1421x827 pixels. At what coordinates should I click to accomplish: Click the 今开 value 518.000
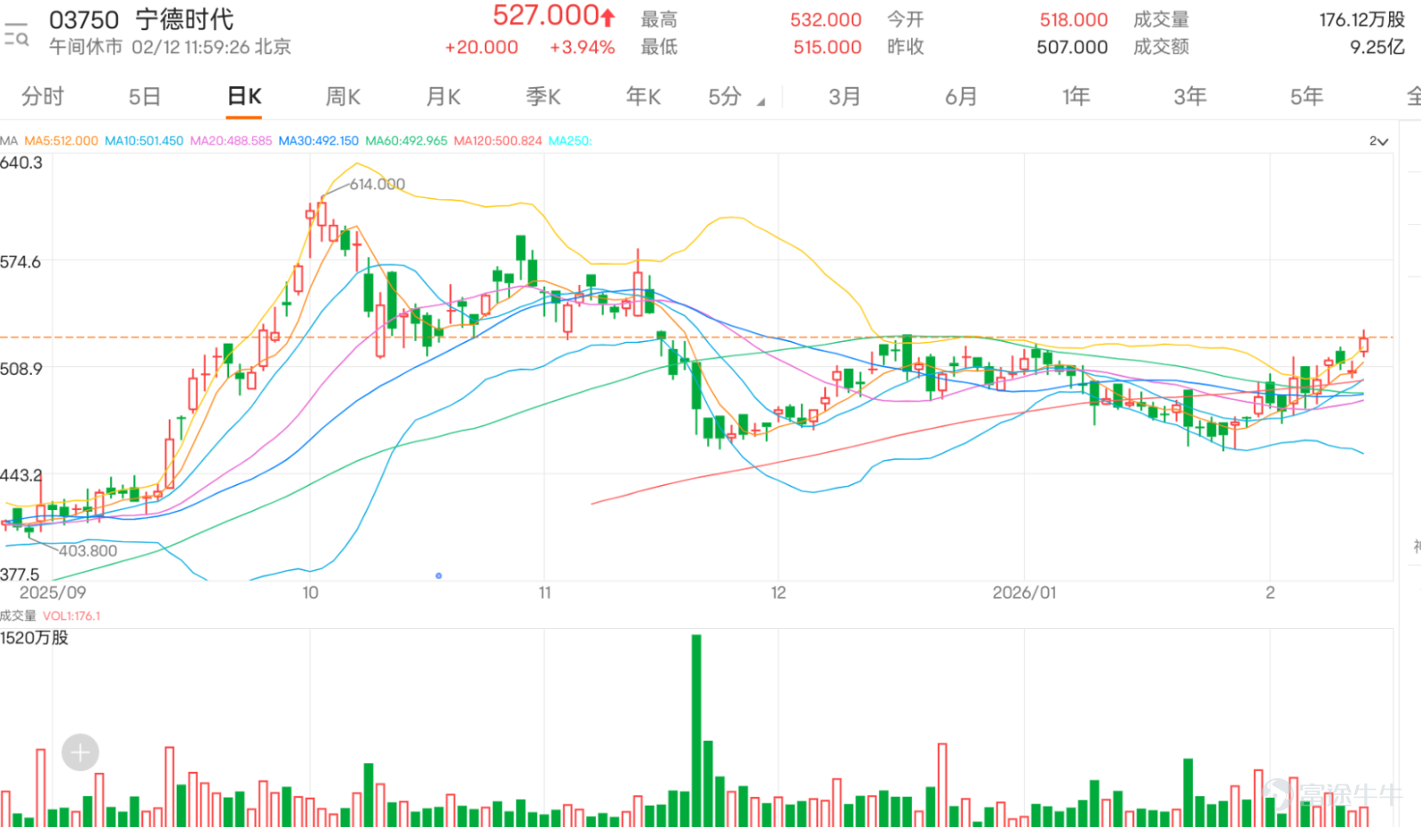(x=1074, y=20)
